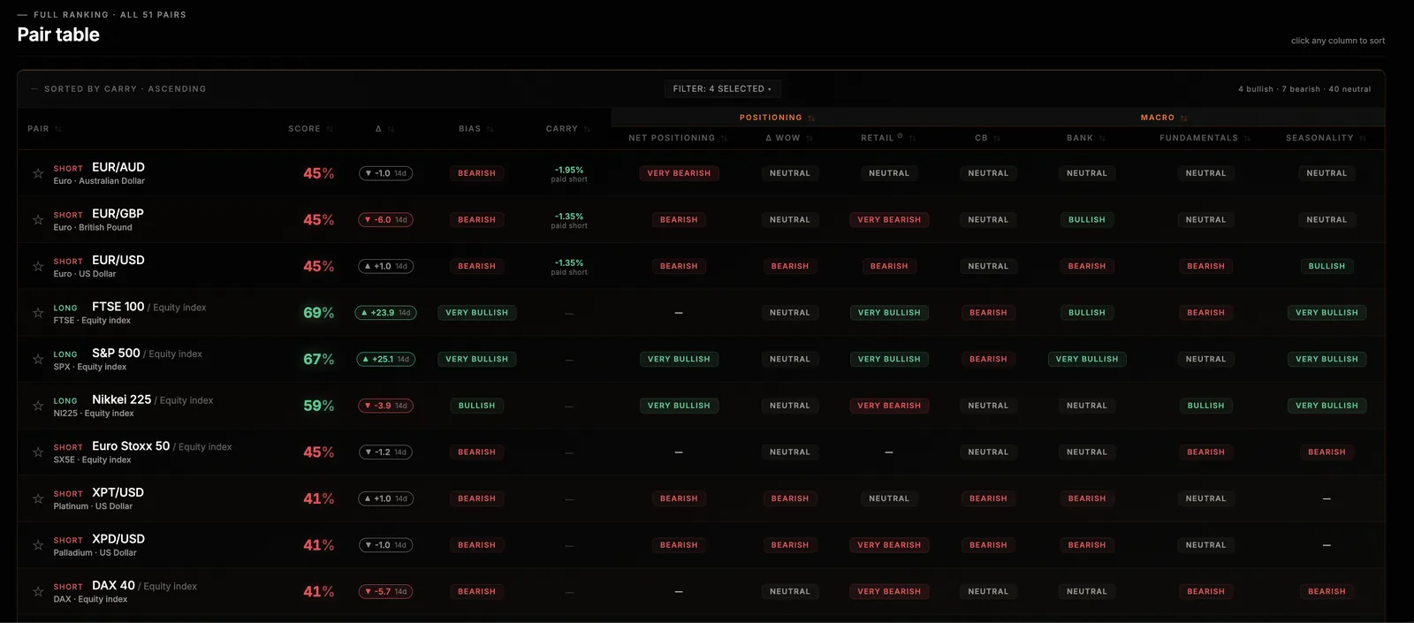
Task: Select the 67% score for S&P 500
Action: 318,359
